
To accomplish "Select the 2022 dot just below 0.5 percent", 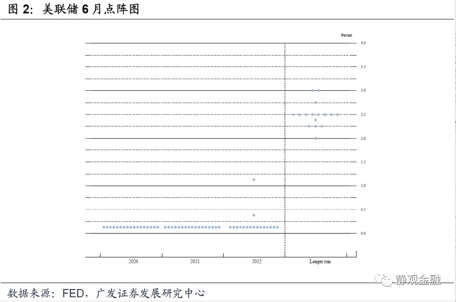I will tap(254, 215).
